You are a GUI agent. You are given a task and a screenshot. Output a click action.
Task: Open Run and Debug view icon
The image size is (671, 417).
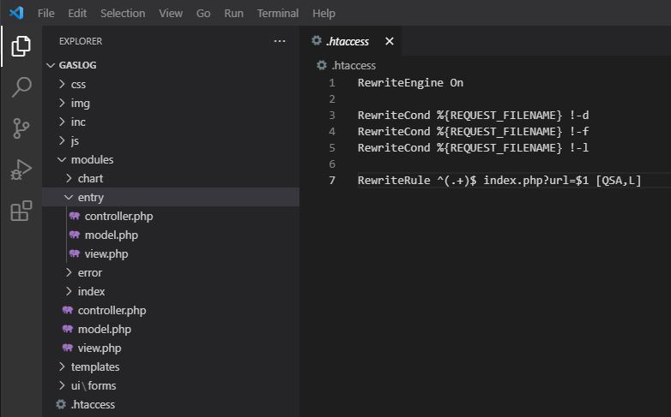click(21, 170)
